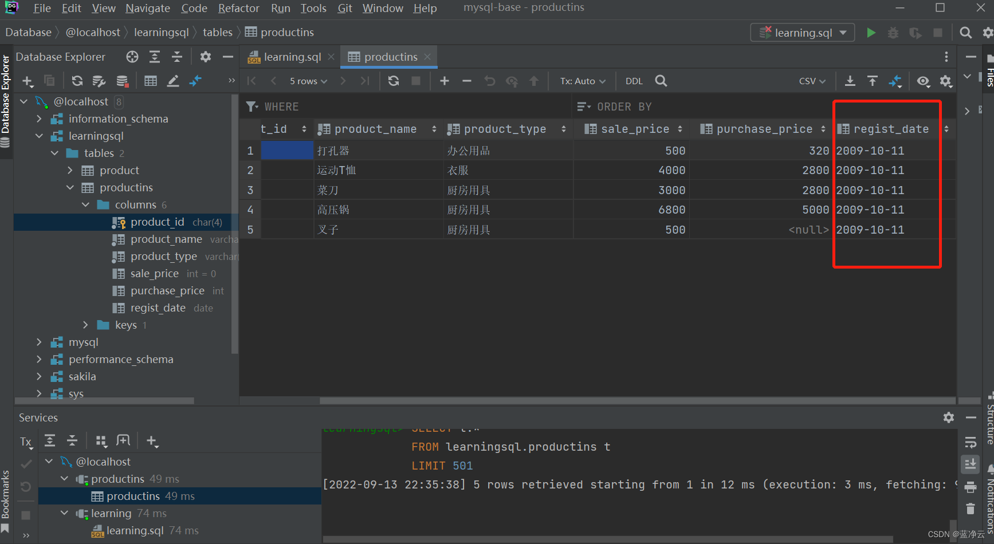Submit changes with up arrow icon

534,81
